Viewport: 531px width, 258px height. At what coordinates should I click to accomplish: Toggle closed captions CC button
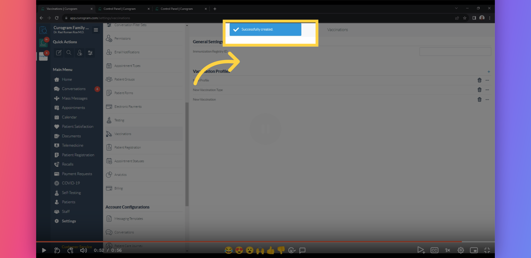pos(434,250)
